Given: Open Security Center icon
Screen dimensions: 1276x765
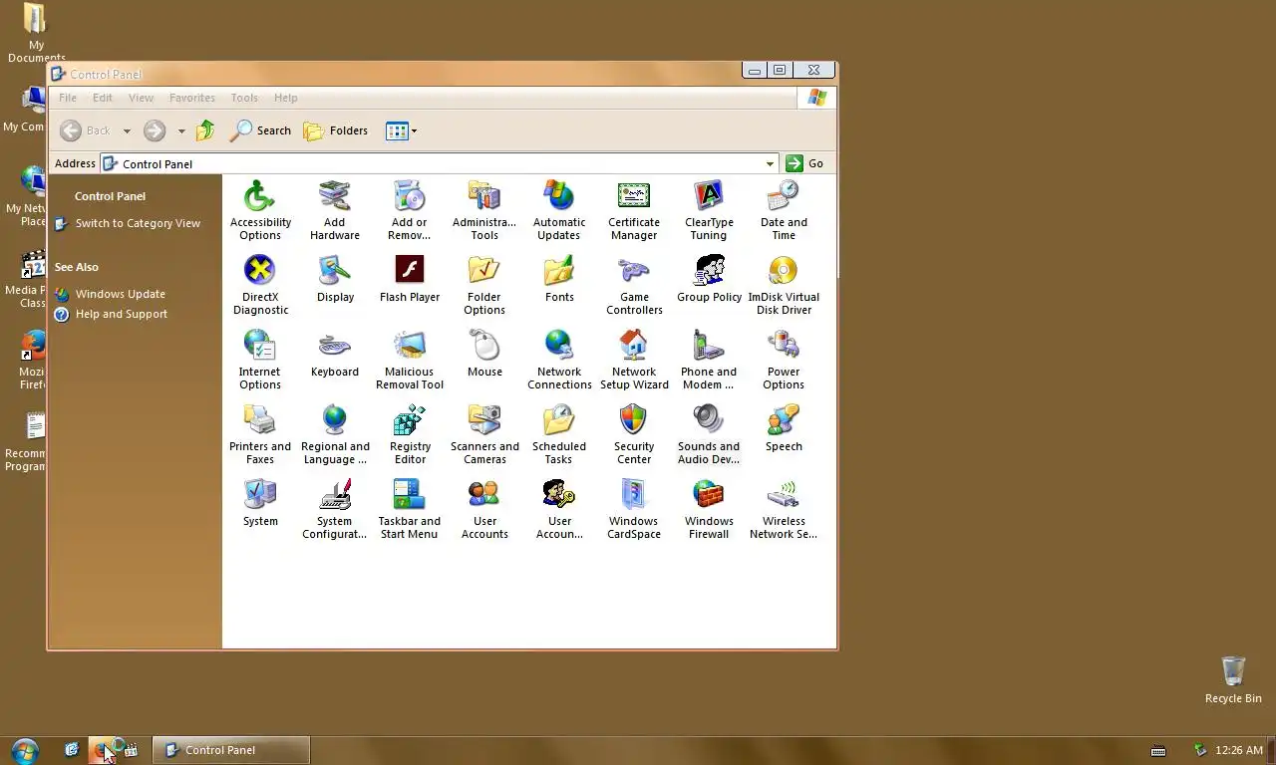Looking at the screenshot, I should click(634, 434).
